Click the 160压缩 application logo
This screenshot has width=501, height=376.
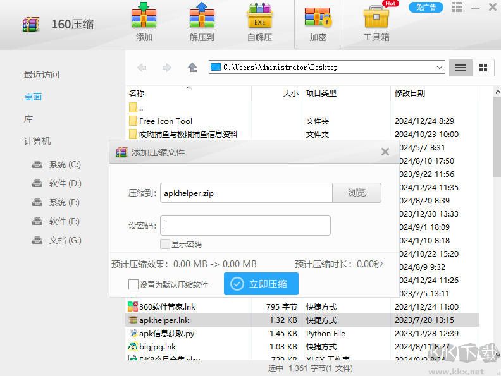(30, 24)
